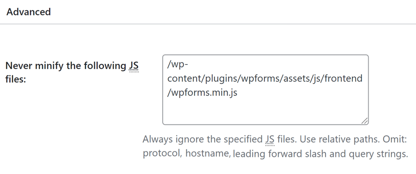Click the 'Always ignore the specified' description text
The width and height of the screenshot is (416, 174).
(x=203, y=139)
